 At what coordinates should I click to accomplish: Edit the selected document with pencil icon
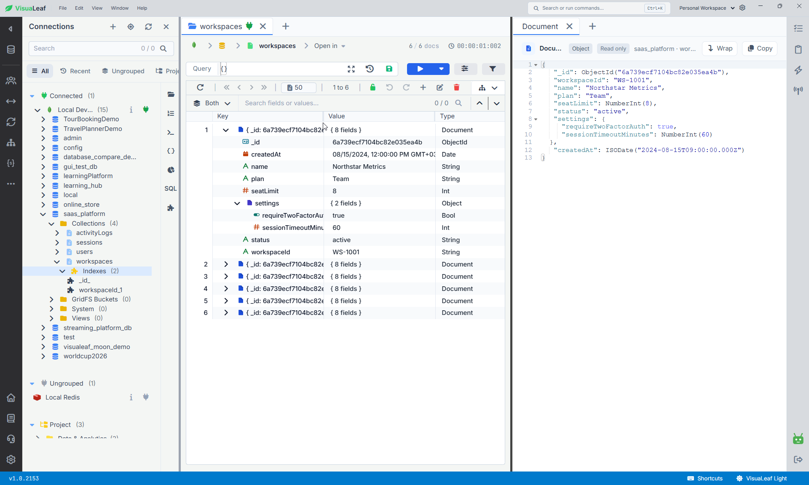[x=439, y=88]
